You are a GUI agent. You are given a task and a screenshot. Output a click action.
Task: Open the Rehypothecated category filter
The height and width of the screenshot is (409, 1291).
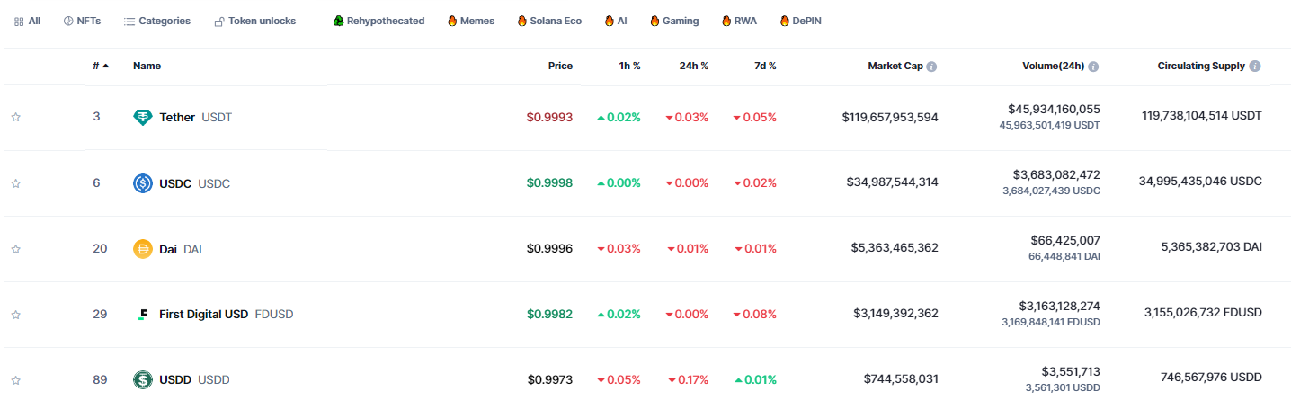[x=378, y=21]
